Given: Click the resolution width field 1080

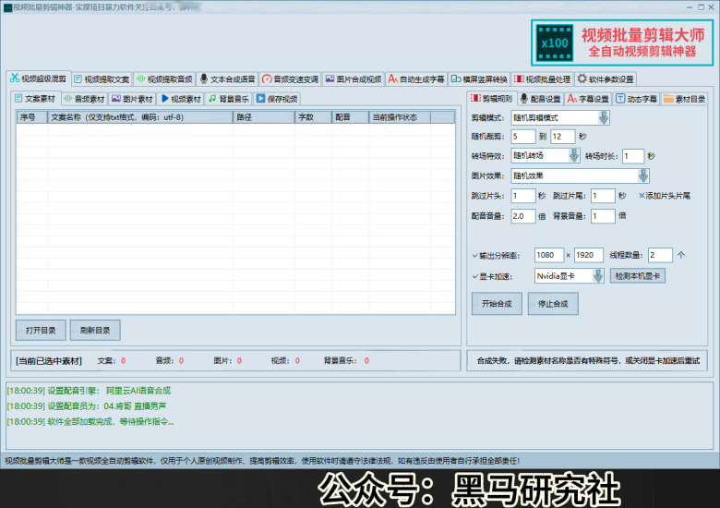Looking at the screenshot, I should pyautogui.click(x=549, y=255).
